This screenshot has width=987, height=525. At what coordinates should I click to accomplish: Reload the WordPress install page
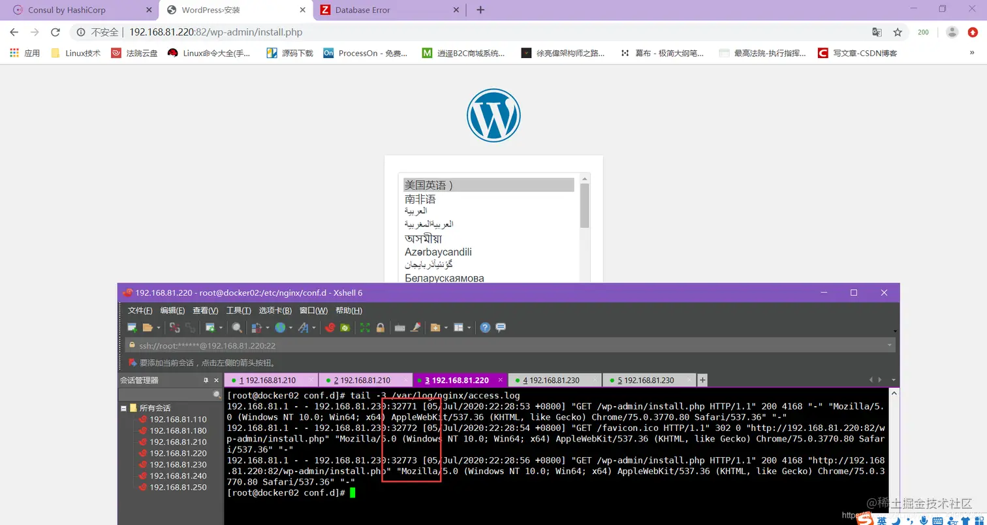point(55,32)
